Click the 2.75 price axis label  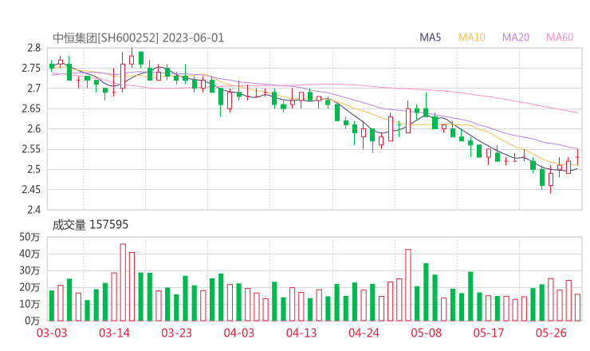[31, 68]
